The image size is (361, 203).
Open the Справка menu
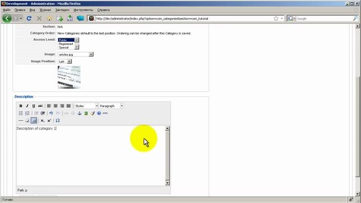coord(103,10)
